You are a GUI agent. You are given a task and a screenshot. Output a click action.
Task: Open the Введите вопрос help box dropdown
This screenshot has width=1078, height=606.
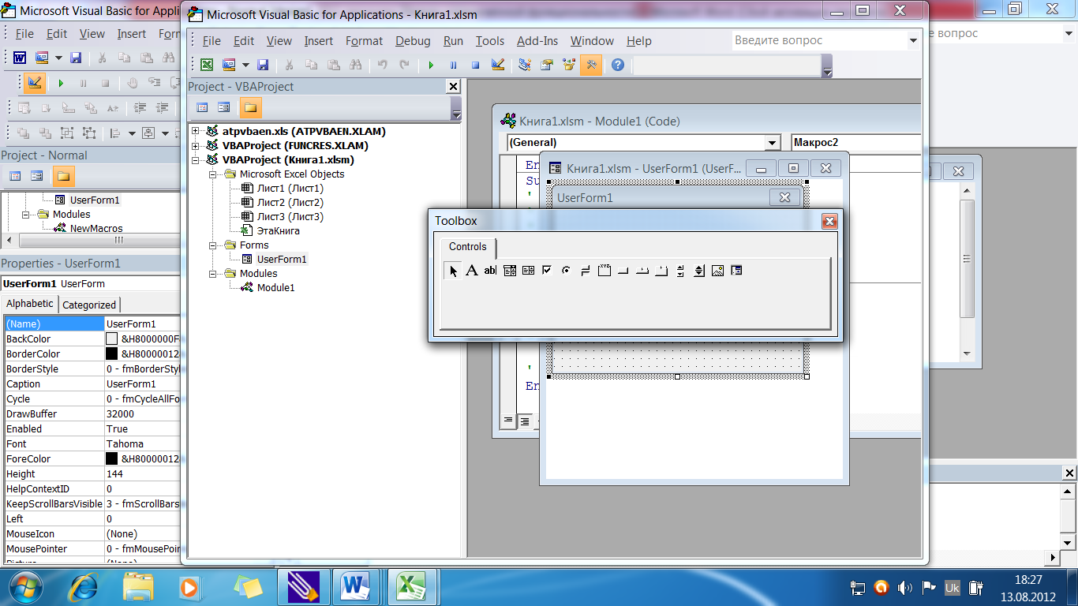pos(913,40)
